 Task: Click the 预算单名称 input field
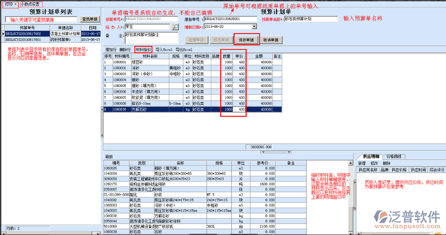(311, 19)
